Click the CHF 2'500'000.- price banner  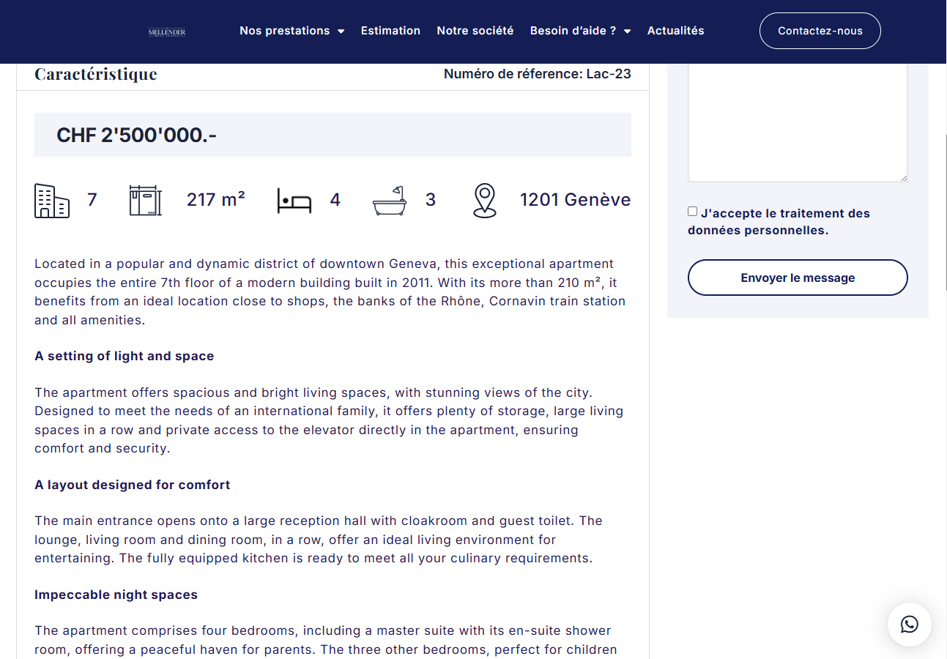click(333, 135)
